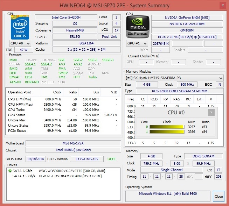Click the Close button

click(x=218, y=196)
